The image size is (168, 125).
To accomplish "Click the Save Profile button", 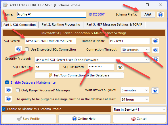I will pyautogui.click(x=29, y=119).
